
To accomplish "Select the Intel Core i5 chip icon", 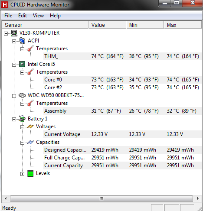I will tap(22, 64).
